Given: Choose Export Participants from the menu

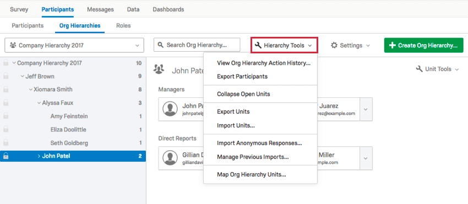Looking at the screenshot, I should 242,76.
